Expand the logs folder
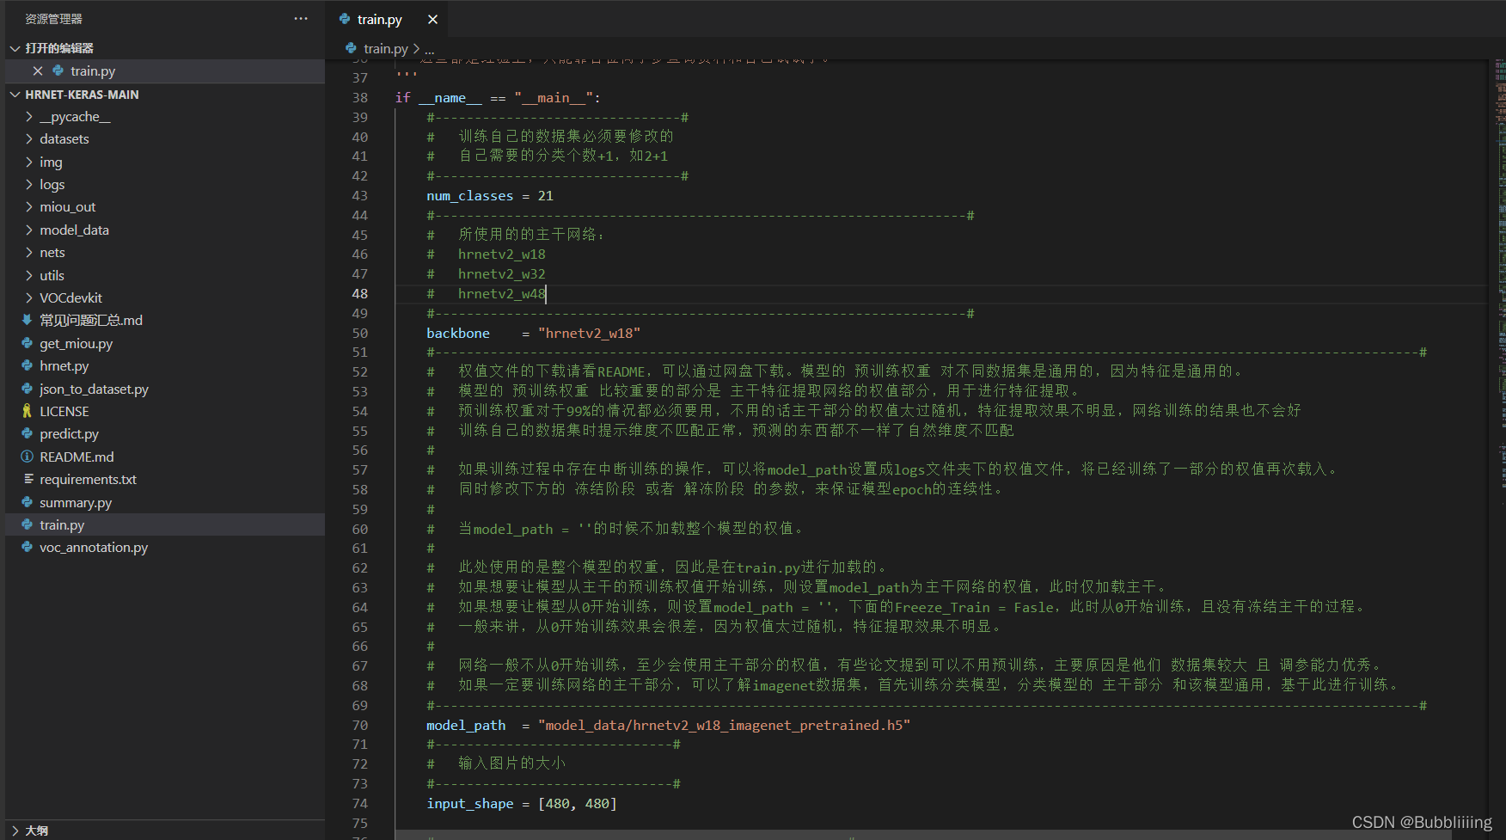 [x=29, y=185]
